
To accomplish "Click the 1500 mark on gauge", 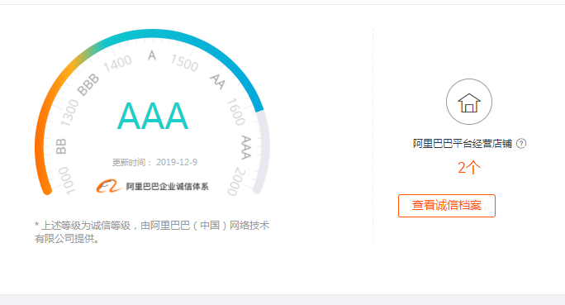I will tap(184, 63).
